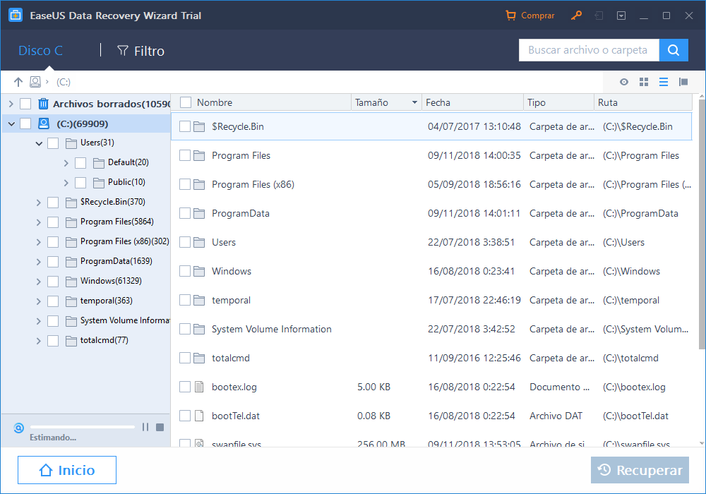Check the (C:)(69909) tree checkbox

[x=25, y=123]
